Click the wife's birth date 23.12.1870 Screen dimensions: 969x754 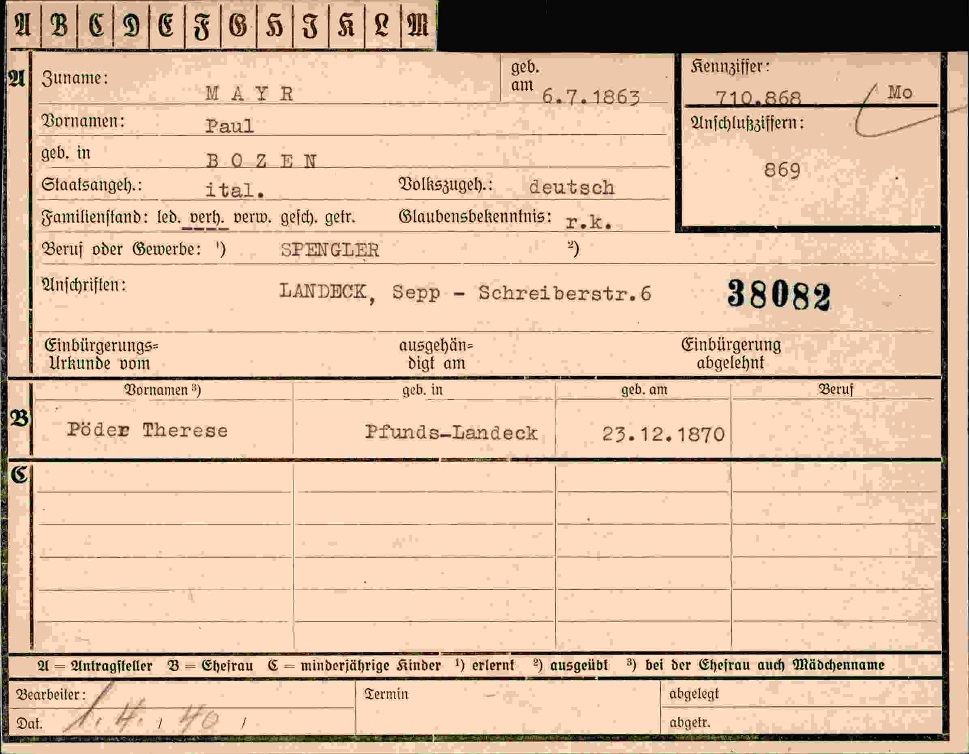pyautogui.click(x=663, y=434)
